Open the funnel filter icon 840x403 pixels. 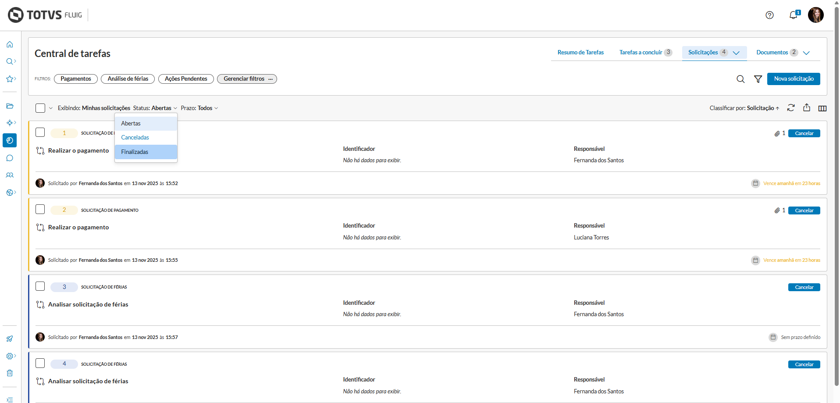[x=758, y=79]
